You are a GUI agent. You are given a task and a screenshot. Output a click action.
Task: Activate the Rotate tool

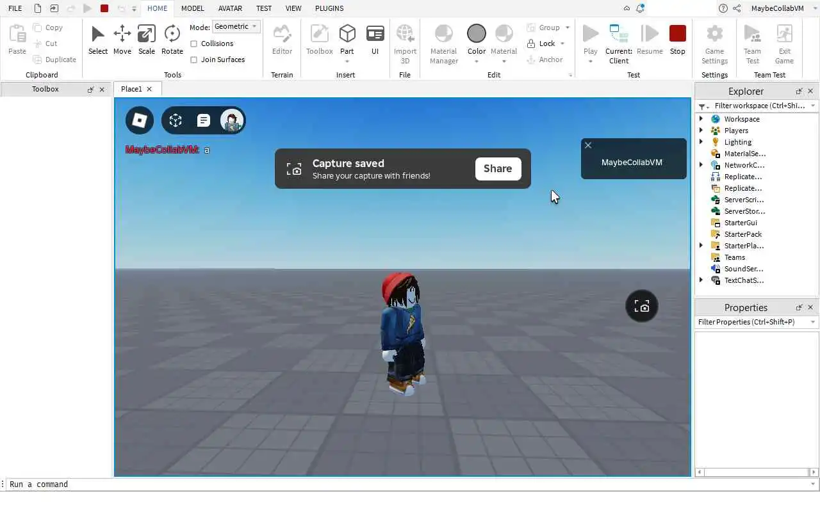pos(172,40)
